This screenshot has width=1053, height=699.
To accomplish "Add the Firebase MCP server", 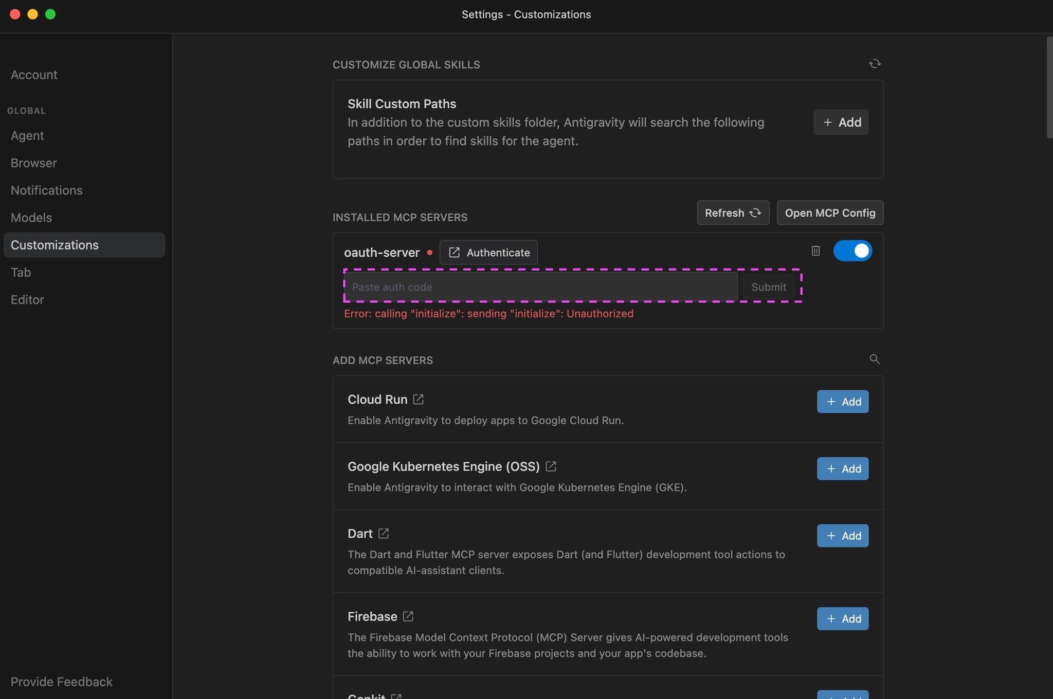I will click(842, 618).
